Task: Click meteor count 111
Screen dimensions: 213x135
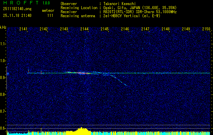Action: [x=50, y=16]
